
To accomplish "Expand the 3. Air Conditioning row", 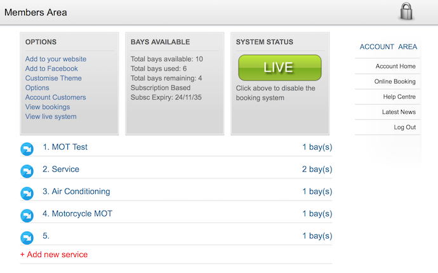I will (x=76, y=192).
